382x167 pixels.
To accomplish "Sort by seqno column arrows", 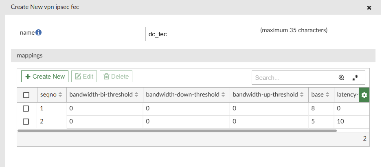I will tap(60, 95).
